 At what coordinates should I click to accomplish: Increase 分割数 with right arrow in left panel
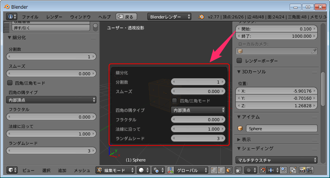point(93,56)
